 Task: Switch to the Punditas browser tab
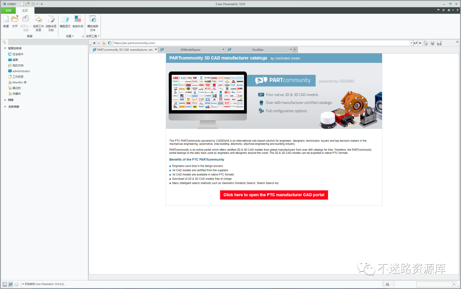point(258,50)
